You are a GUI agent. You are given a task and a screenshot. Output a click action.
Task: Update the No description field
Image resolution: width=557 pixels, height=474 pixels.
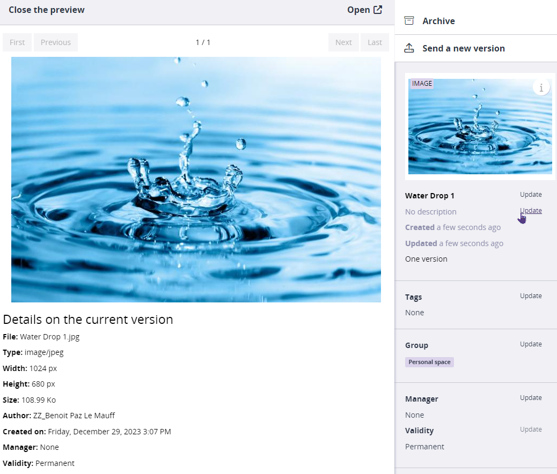(x=531, y=211)
